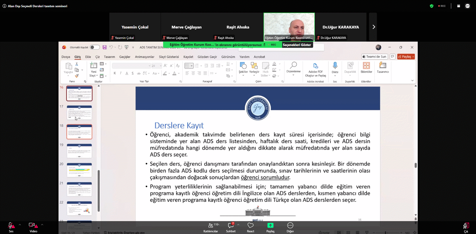Click underlined text öğrenci sorumludur
476x234 pixels.
(265, 177)
